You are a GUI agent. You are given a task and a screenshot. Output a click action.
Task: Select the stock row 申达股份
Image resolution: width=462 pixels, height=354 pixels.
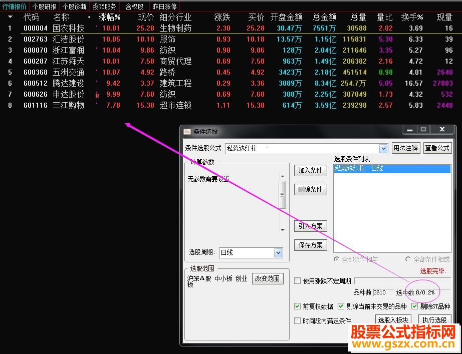tap(231, 94)
